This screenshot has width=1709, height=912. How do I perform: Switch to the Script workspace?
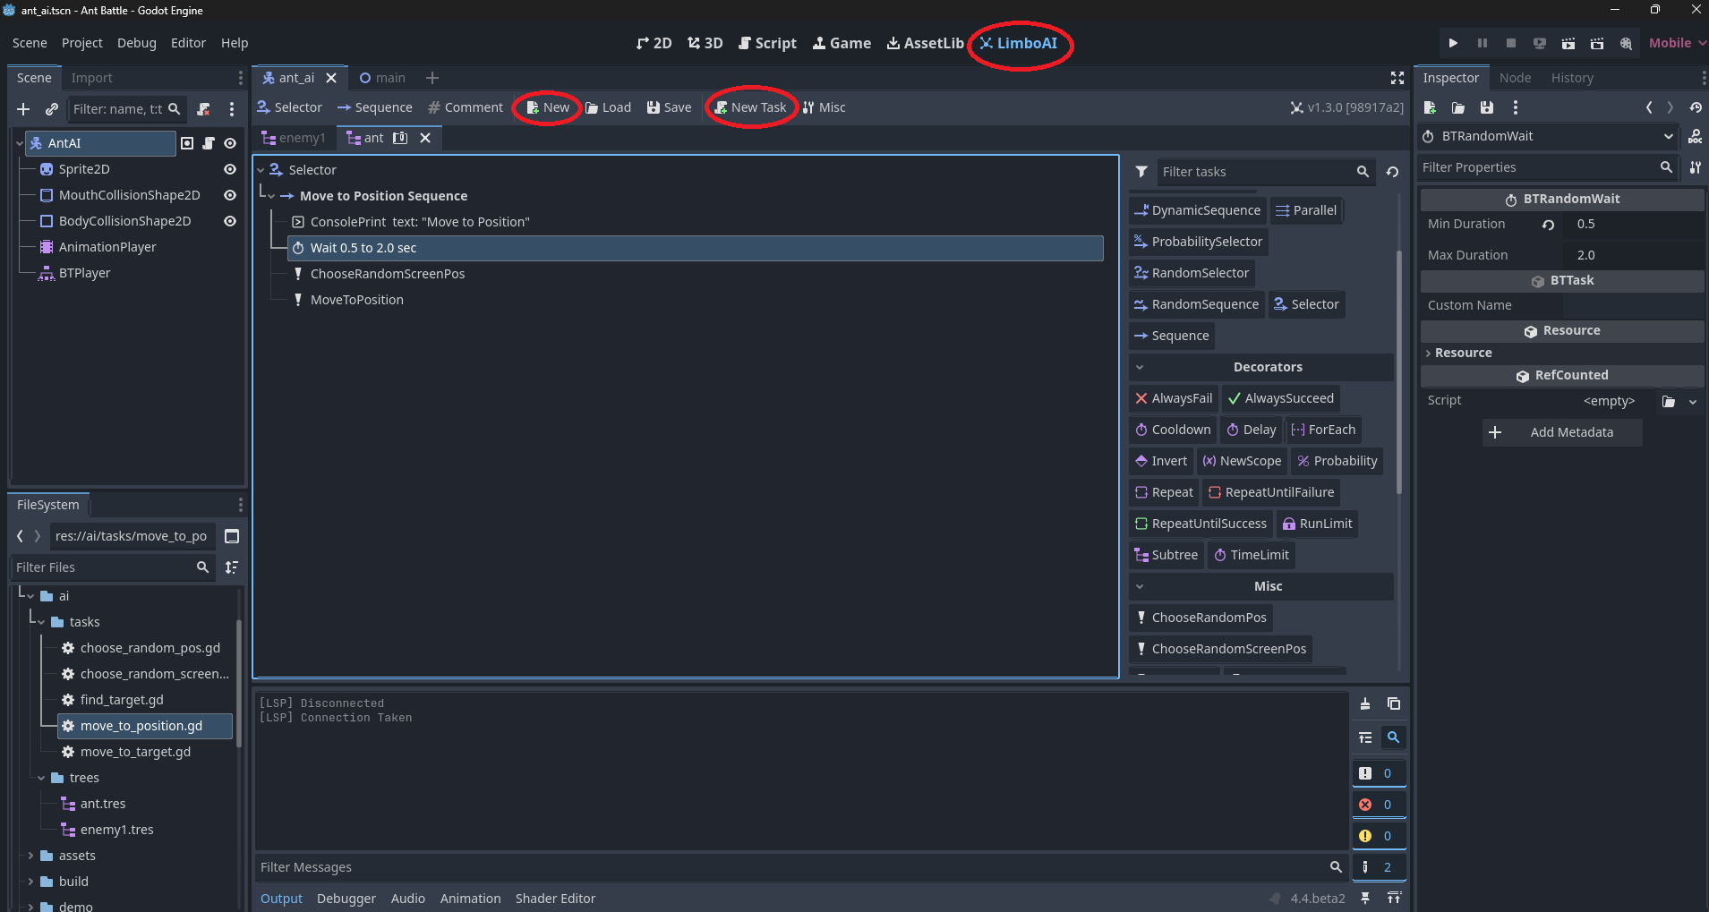[x=767, y=43]
